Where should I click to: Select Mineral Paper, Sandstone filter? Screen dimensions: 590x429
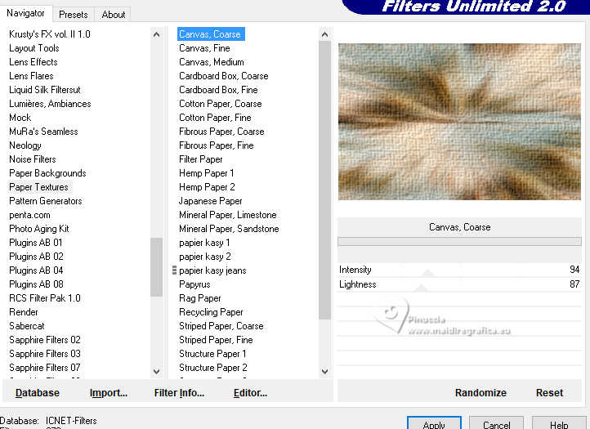[229, 229]
